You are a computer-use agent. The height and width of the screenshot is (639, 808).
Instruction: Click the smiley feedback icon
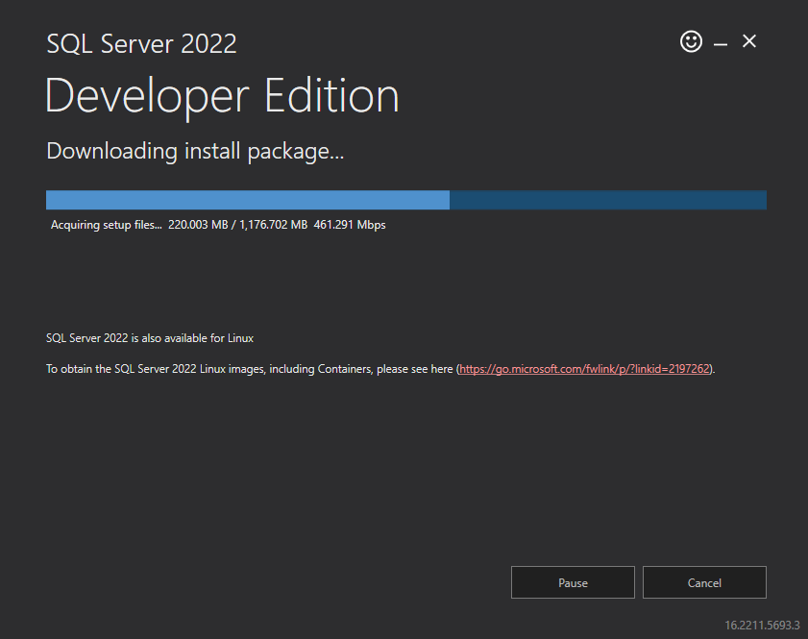click(x=691, y=41)
